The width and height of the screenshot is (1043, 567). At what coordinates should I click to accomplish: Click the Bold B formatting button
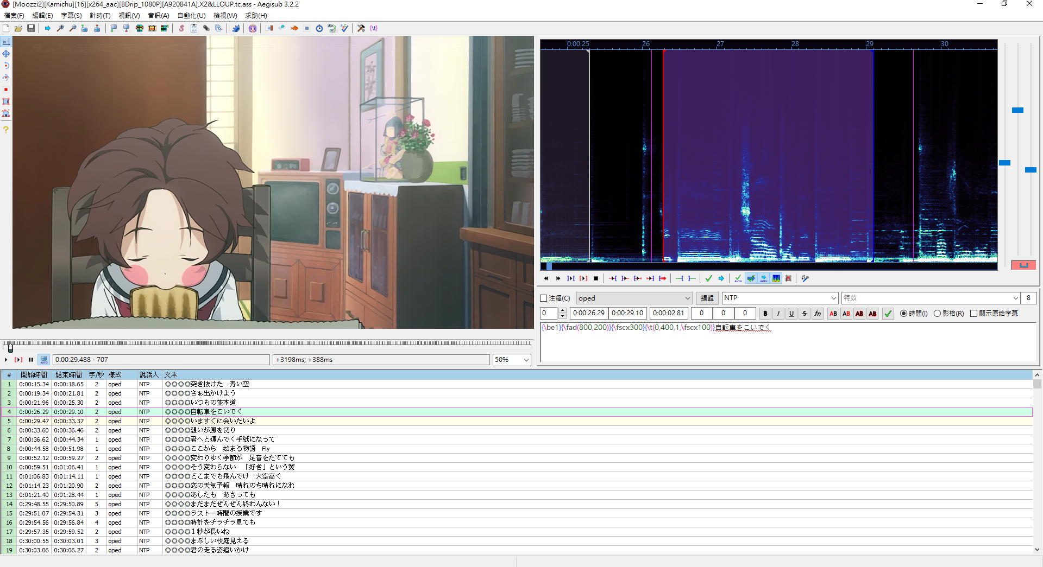765,314
